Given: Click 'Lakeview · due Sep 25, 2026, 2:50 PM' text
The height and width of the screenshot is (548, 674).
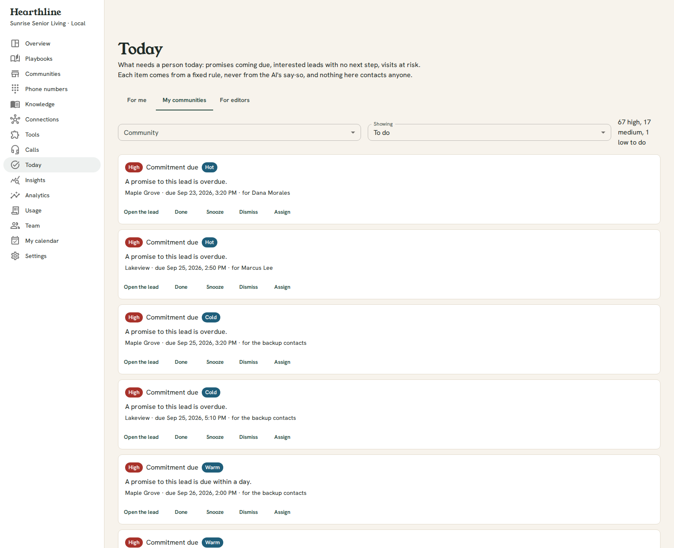Looking at the screenshot, I should pos(176,268).
